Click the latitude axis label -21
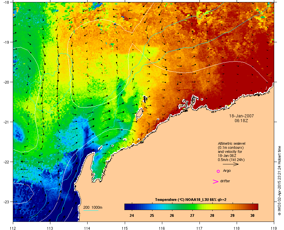 pyautogui.click(x=6, y=122)
